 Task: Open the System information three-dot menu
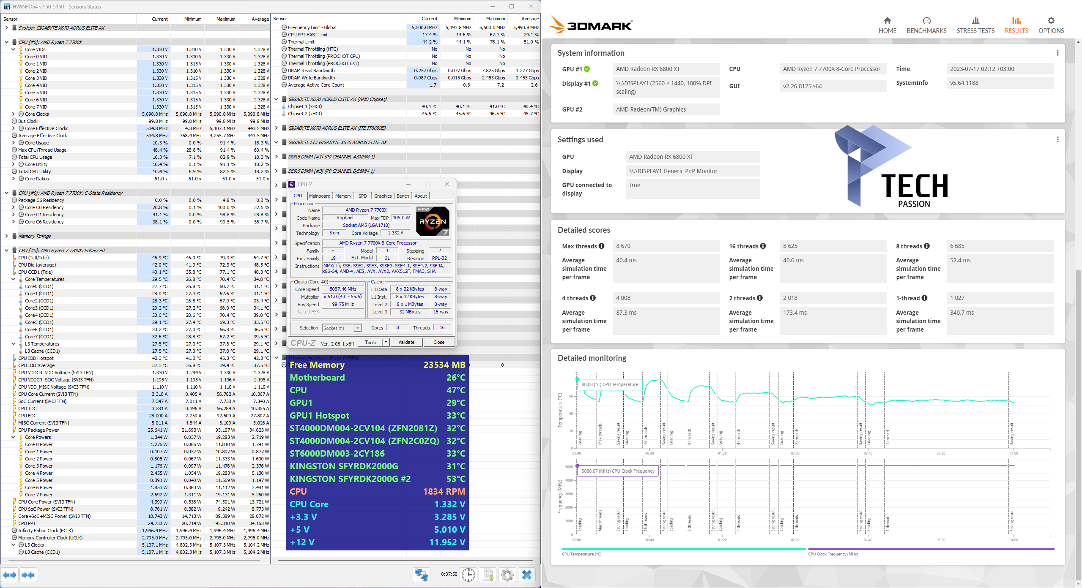[x=1057, y=53]
